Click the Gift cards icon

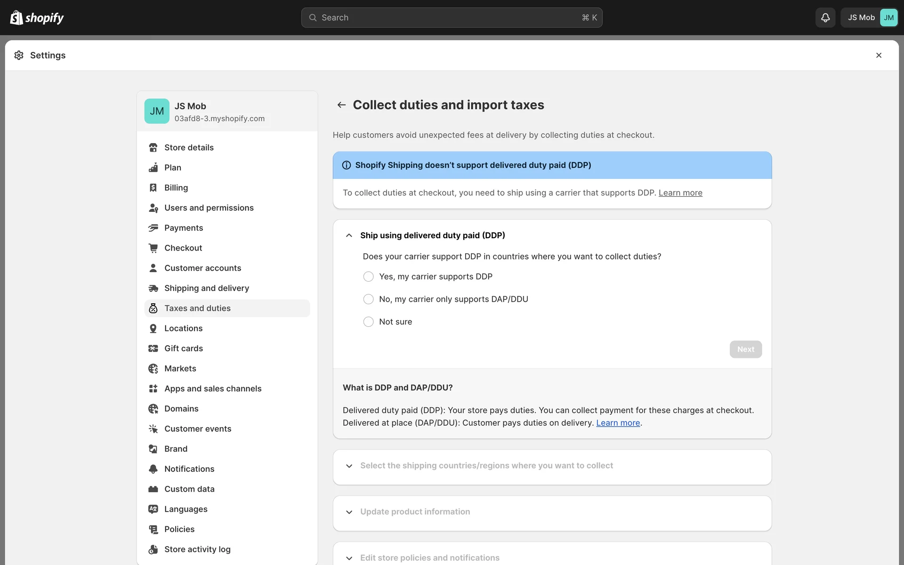click(x=153, y=348)
